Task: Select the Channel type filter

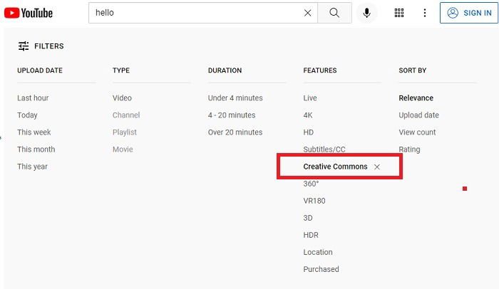Action: click(126, 115)
